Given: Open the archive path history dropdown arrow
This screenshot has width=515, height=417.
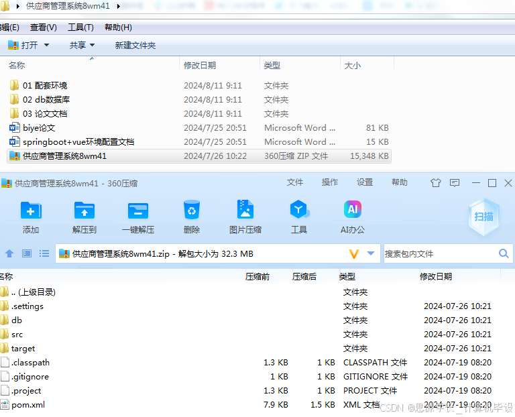Looking at the screenshot, I should (370, 253).
